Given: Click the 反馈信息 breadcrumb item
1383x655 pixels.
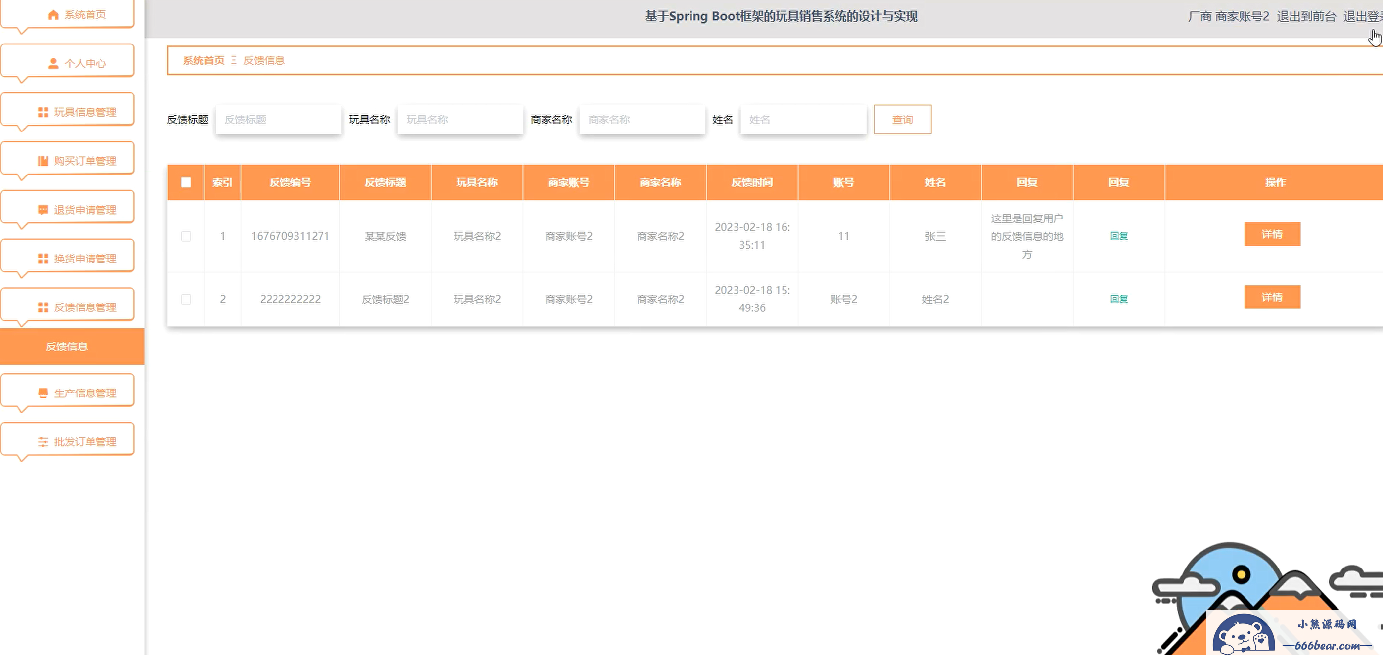Looking at the screenshot, I should coord(264,61).
